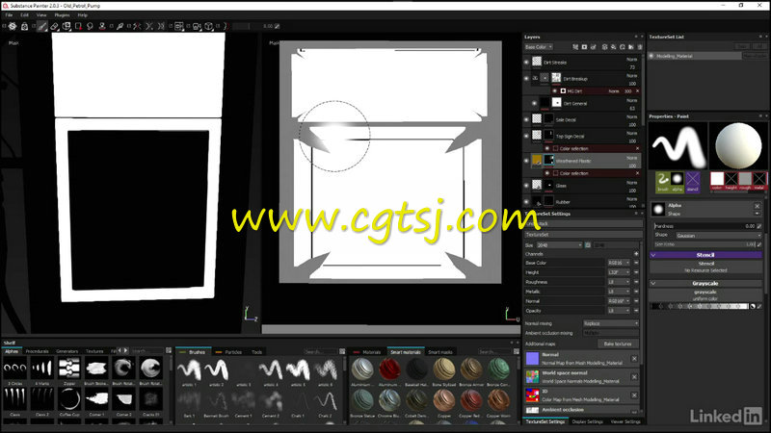Open the texture Size 2048 dropdown
Viewport: 771px width, 433px height.
pos(560,245)
